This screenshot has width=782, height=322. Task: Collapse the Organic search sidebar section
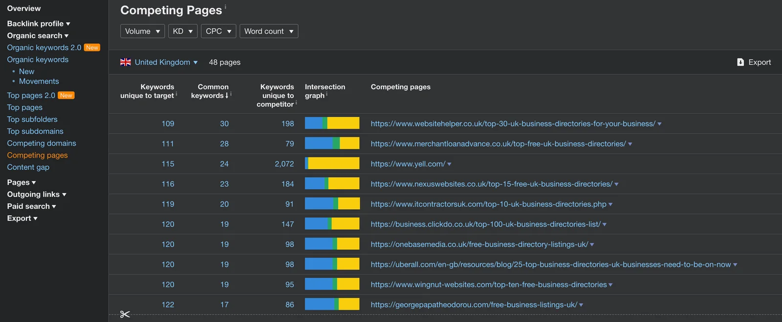click(38, 36)
